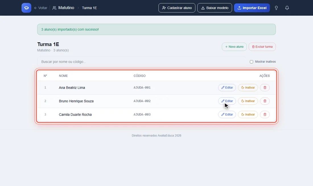Click the Cadastrar aluno button

pos(177,8)
